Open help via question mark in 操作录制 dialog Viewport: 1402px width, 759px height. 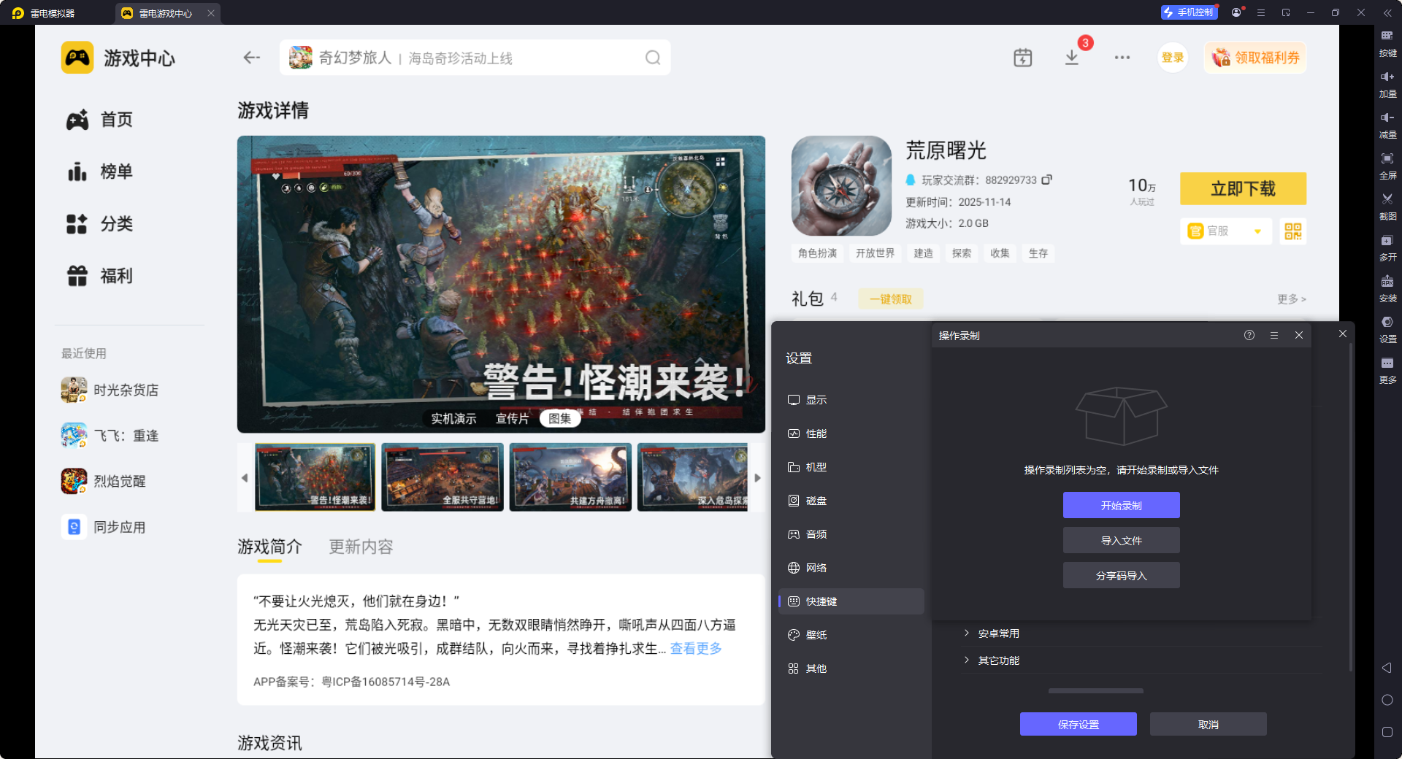pyautogui.click(x=1249, y=335)
